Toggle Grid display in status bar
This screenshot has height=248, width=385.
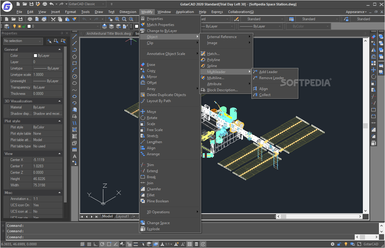[89, 244]
